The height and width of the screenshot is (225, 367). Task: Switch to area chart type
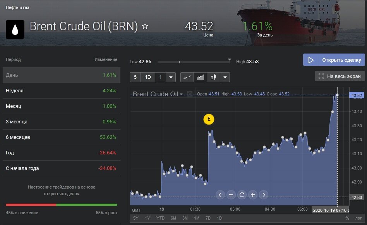pos(200,77)
